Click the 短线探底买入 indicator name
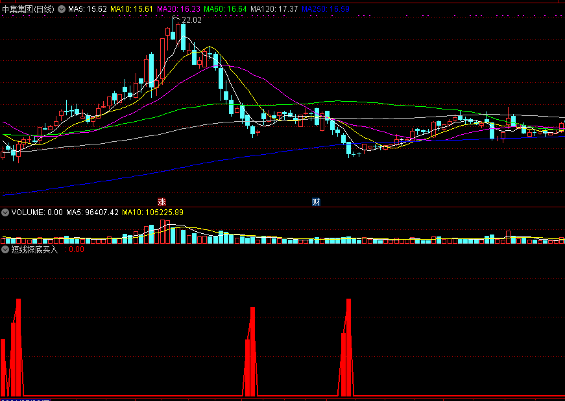The image size is (565, 401). [34, 249]
